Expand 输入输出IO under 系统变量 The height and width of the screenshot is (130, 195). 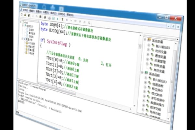tap(149, 45)
